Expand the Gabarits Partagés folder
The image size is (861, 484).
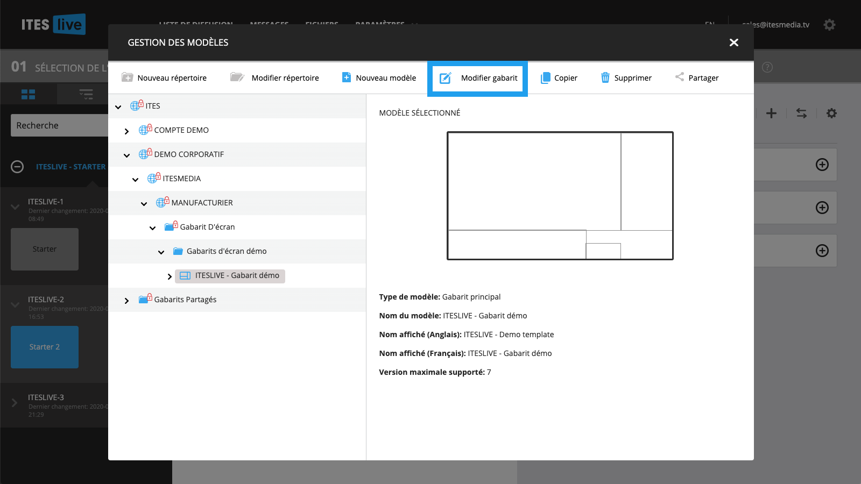pyautogui.click(x=126, y=301)
